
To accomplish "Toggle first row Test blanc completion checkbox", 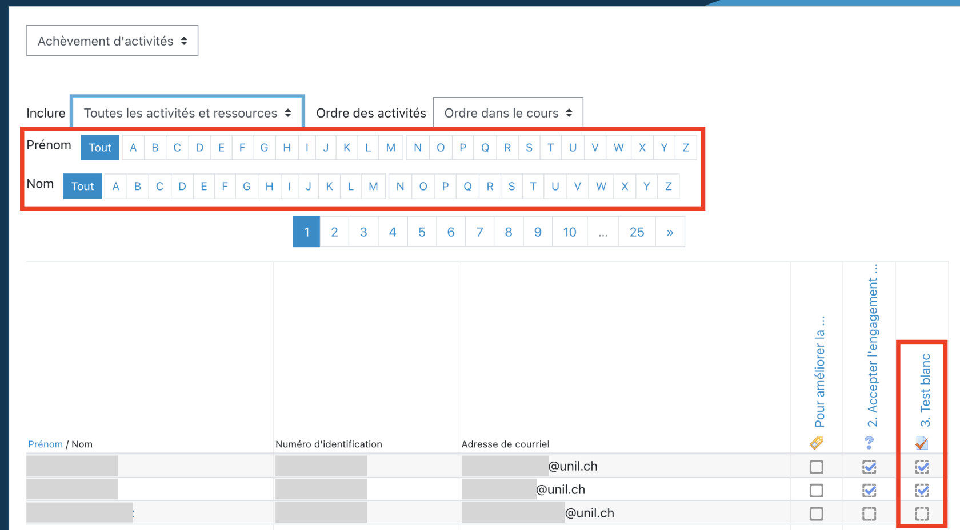I will [x=922, y=467].
